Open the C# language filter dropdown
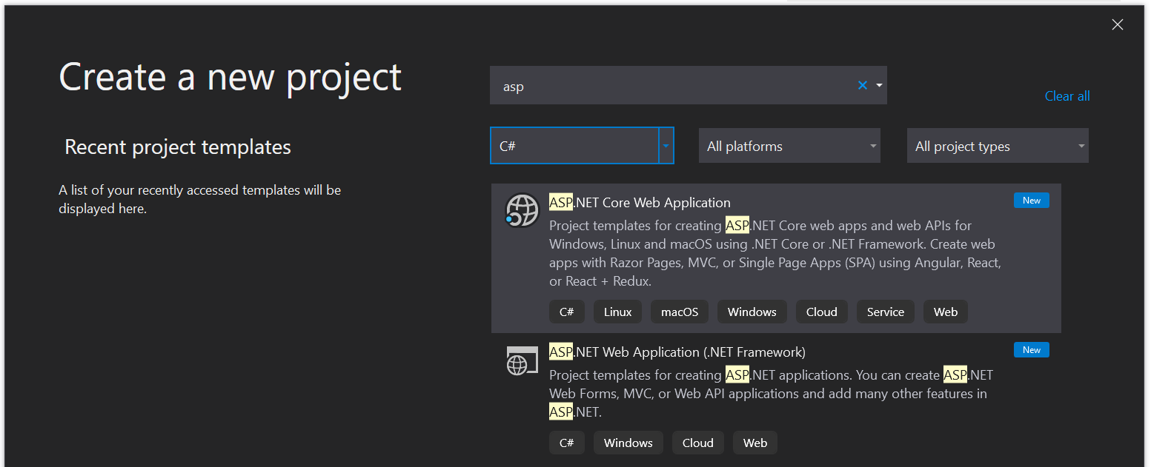The image size is (1151, 467). click(582, 146)
